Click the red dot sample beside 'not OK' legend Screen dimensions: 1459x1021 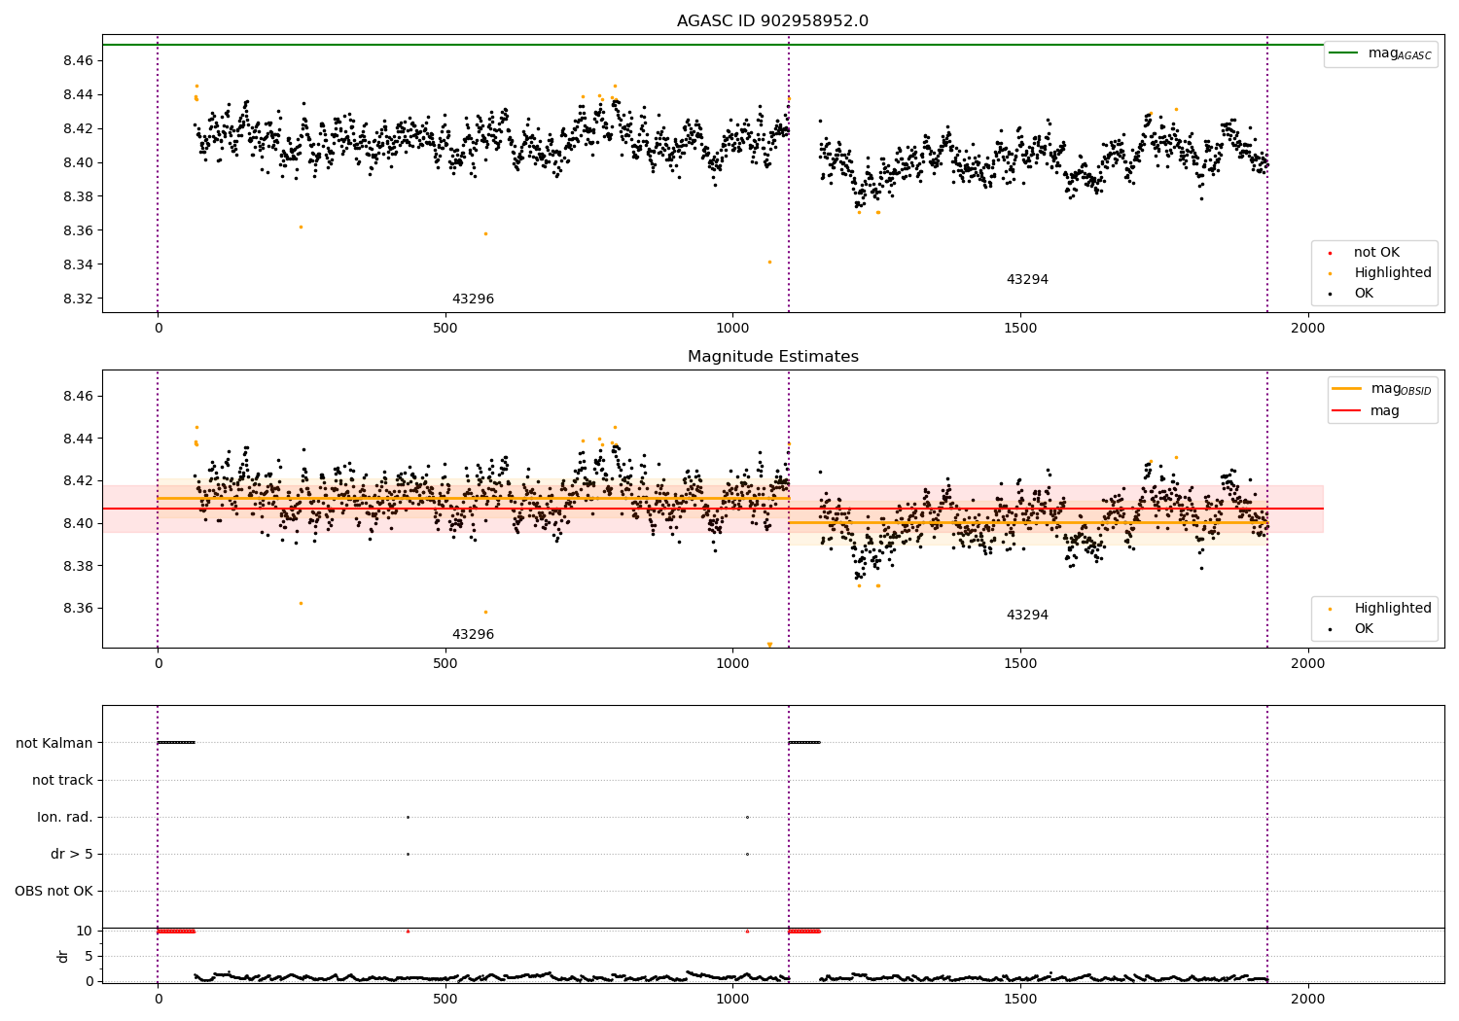click(x=1330, y=254)
